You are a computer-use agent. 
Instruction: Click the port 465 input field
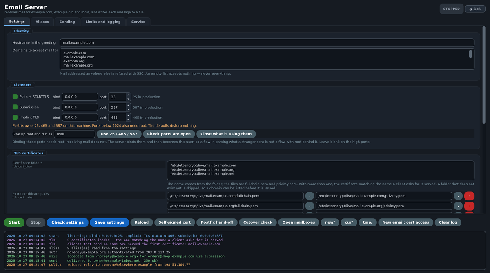(117, 117)
